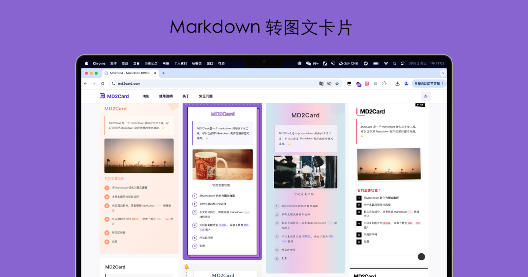Open Chrome downloads via the download icon
Viewport: 528px width, 277px height.
[x=398, y=84]
